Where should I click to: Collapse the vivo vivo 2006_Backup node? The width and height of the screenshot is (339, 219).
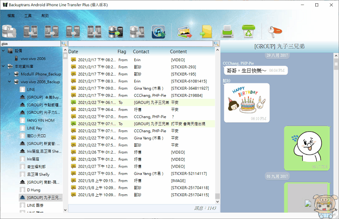pyautogui.click(x=9, y=82)
